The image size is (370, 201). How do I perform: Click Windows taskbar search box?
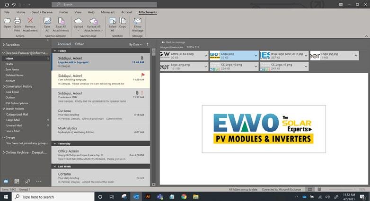53,197
